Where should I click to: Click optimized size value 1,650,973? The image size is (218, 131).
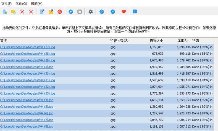(x=184, y=93)
